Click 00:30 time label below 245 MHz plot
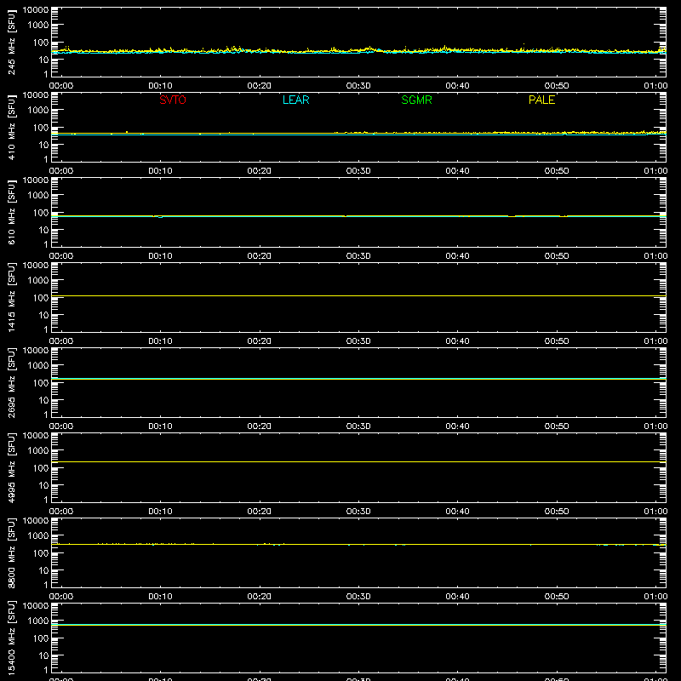This screenshot has height=681, width=681. pyautogui.click(x=358, y=86)
